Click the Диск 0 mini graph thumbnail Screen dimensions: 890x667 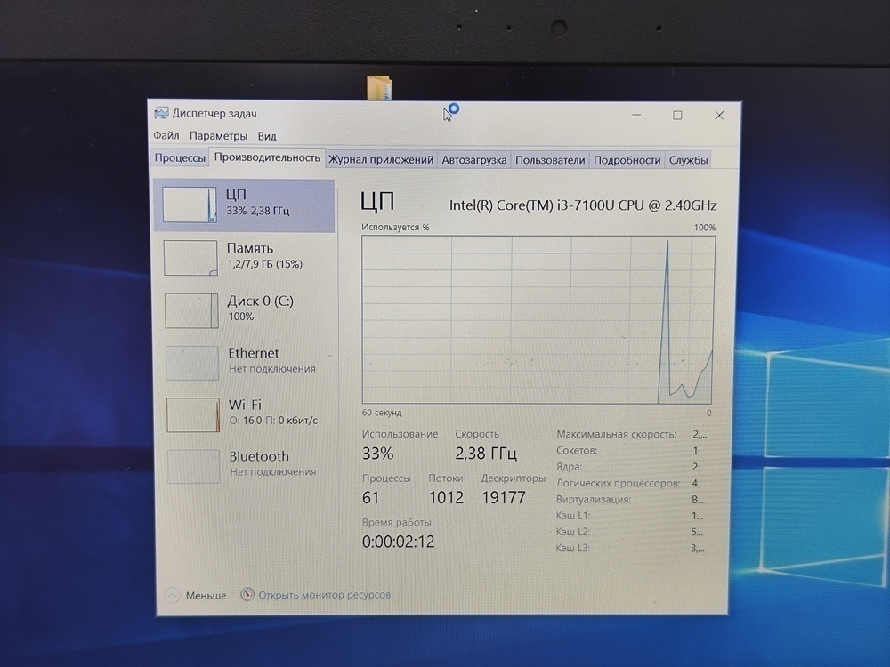(192, 310)
